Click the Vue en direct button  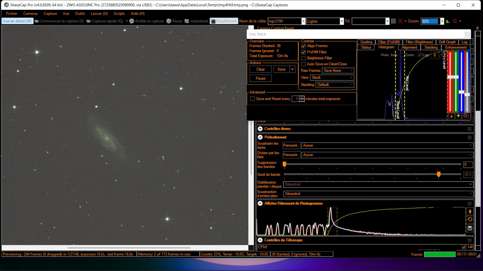pos(17,21)
